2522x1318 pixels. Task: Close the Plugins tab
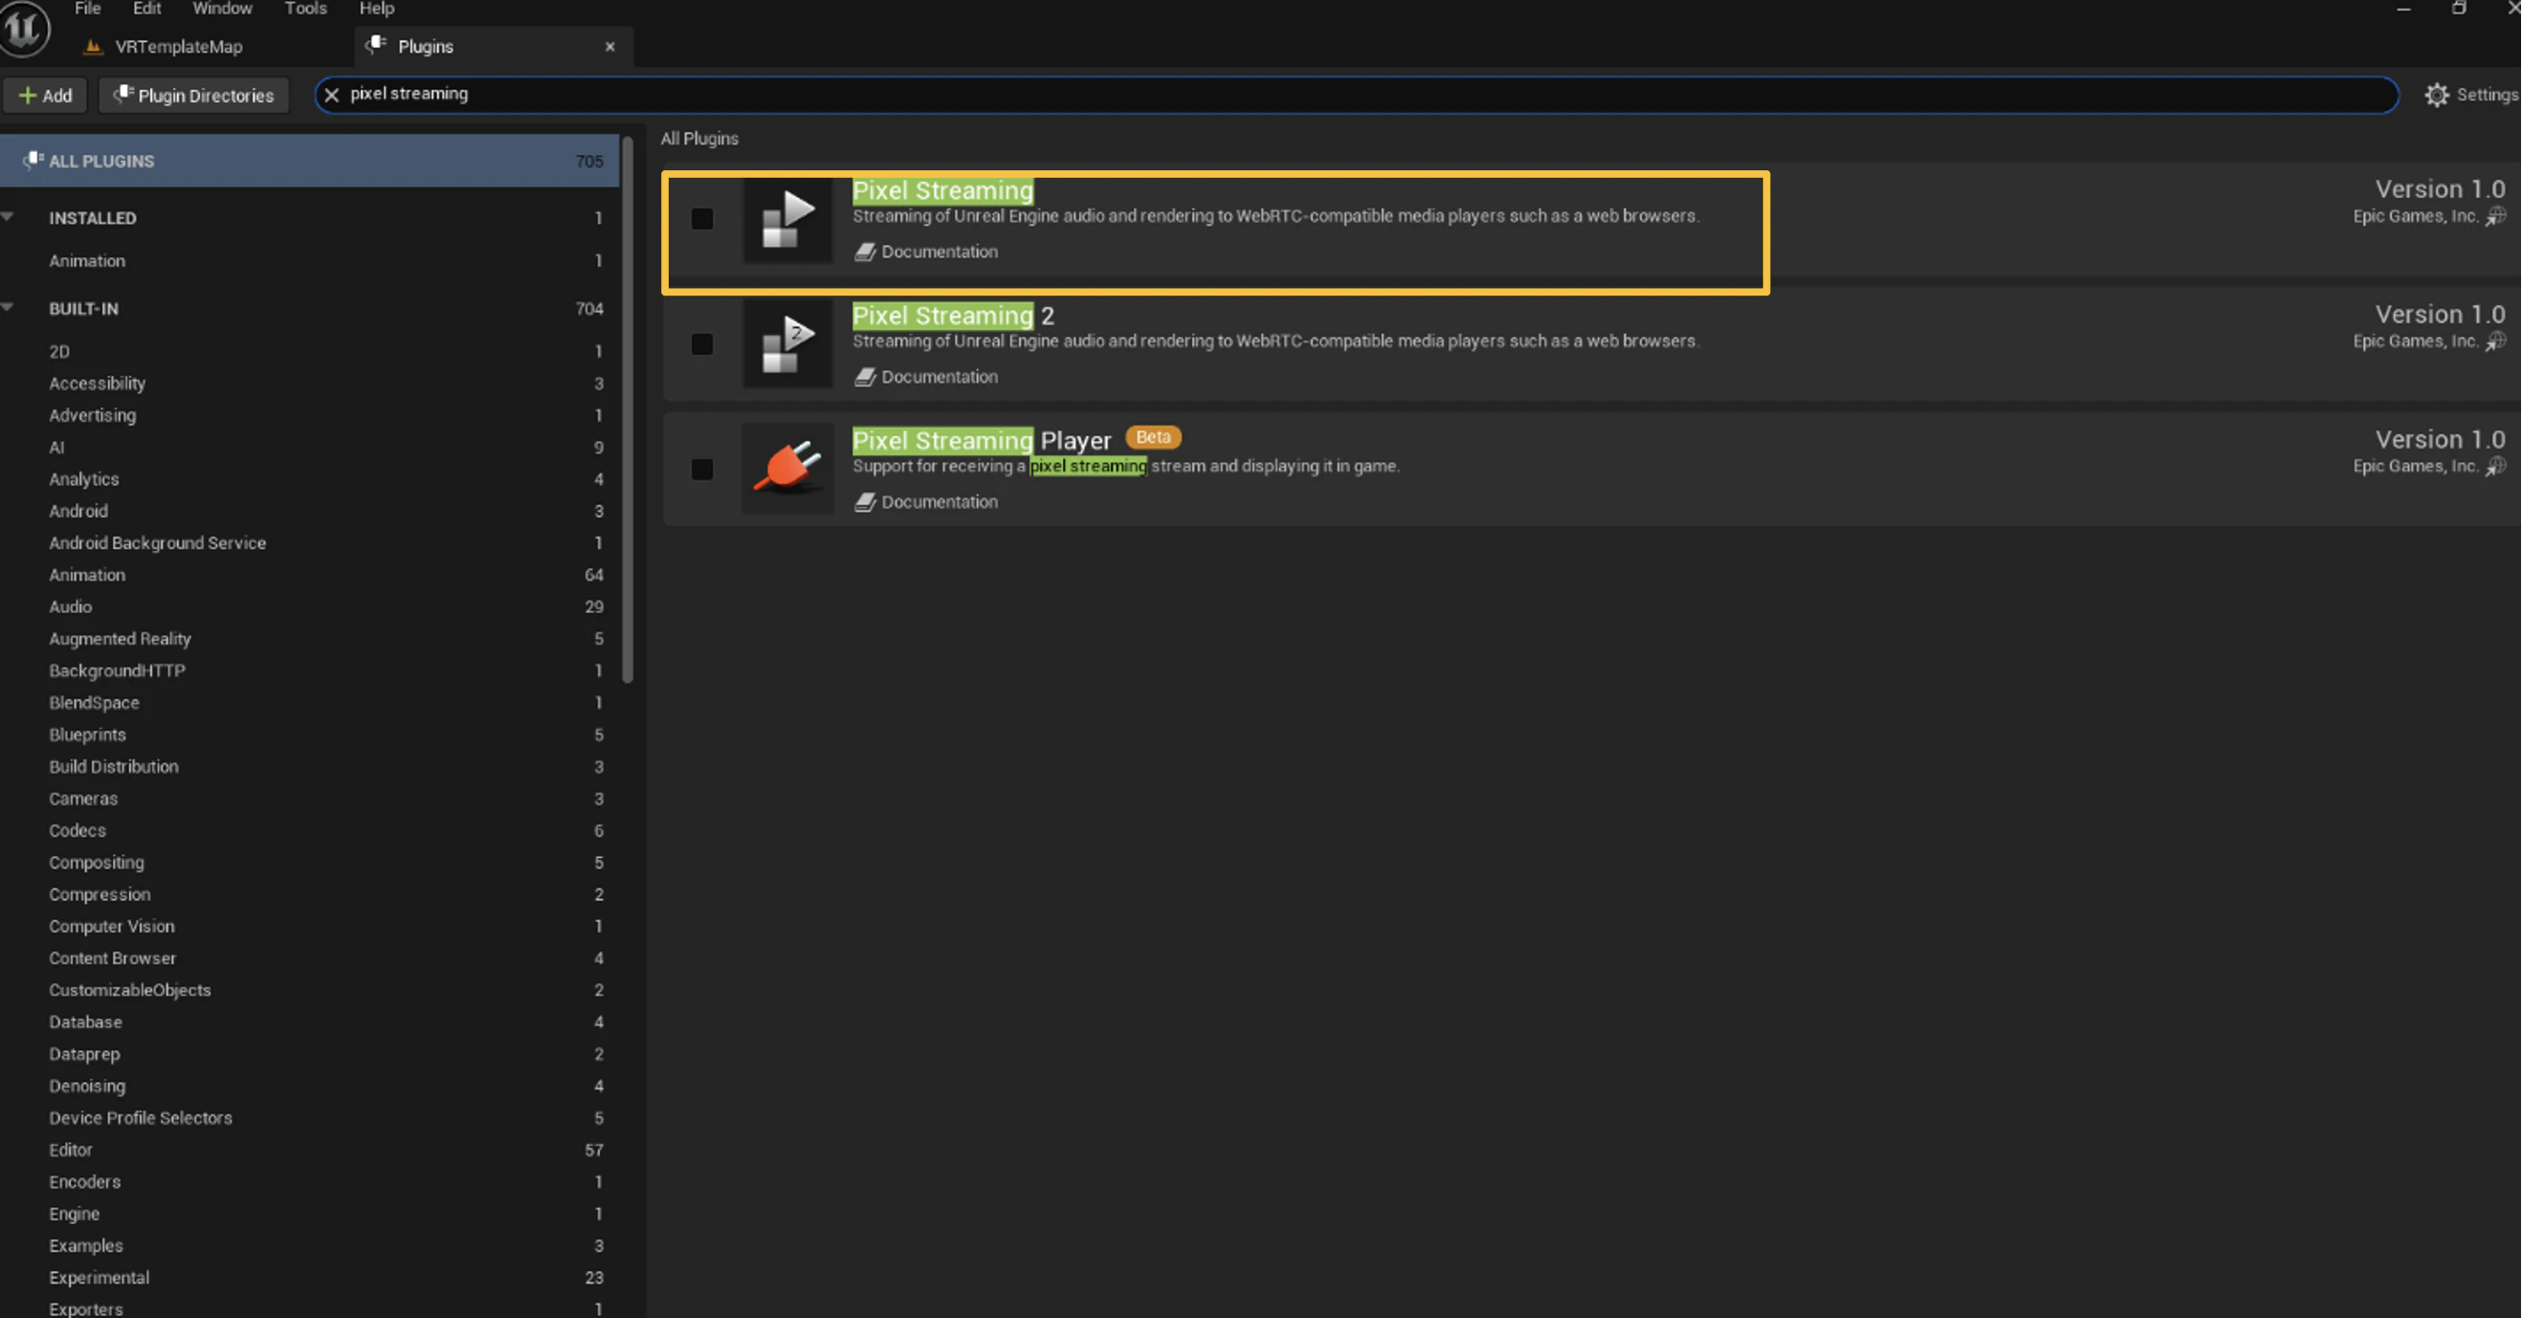point(610,47)
